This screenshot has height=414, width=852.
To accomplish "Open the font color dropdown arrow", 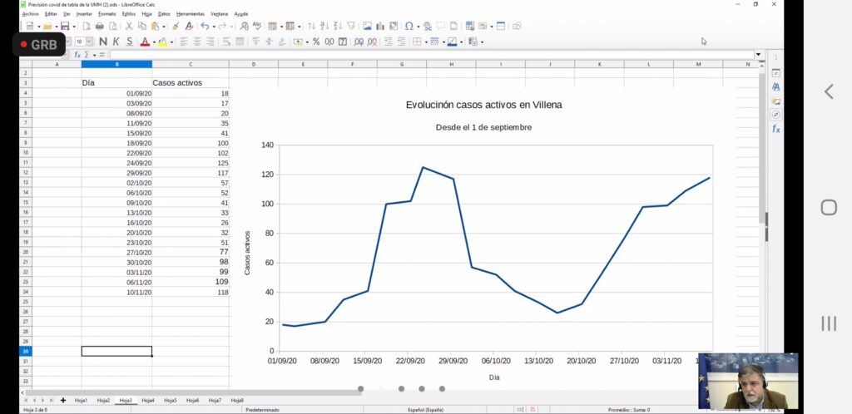I will click(153, 42).
